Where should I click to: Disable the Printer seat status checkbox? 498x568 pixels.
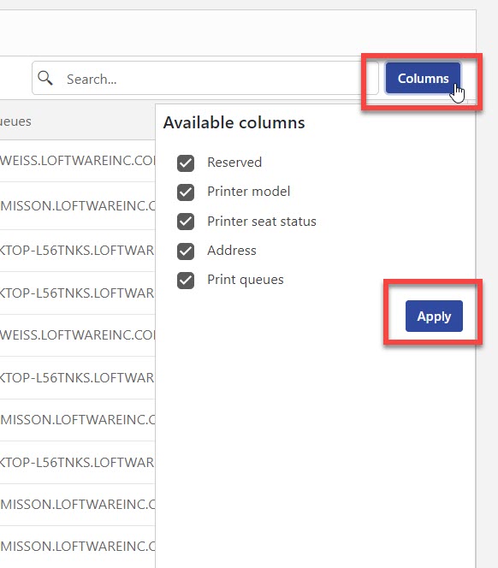(x=186, y=222)
